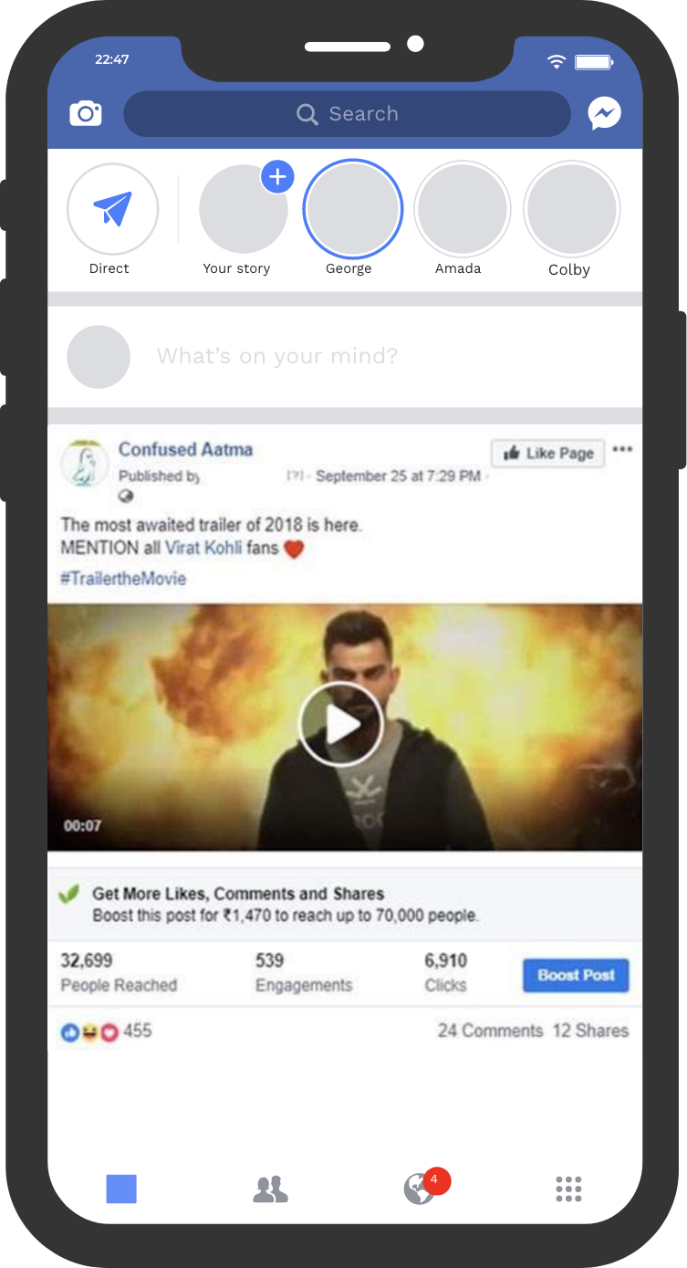The width and height of the screenshot is (687, 1268).
Task: View the 24 Comments link
Action: (x=490, y=1031)
